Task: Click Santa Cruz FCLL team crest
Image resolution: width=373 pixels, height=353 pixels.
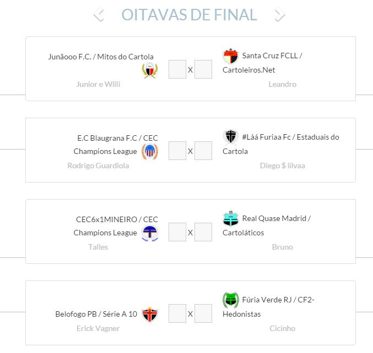Action: tap(230, 56)
